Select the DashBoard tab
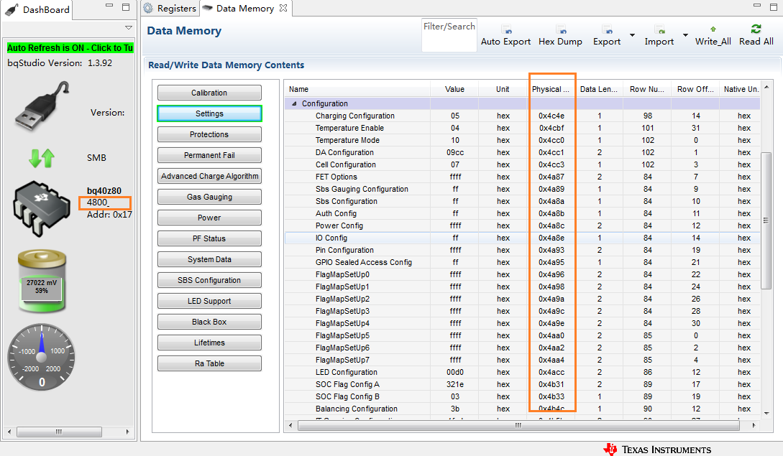 pos(38,9)
